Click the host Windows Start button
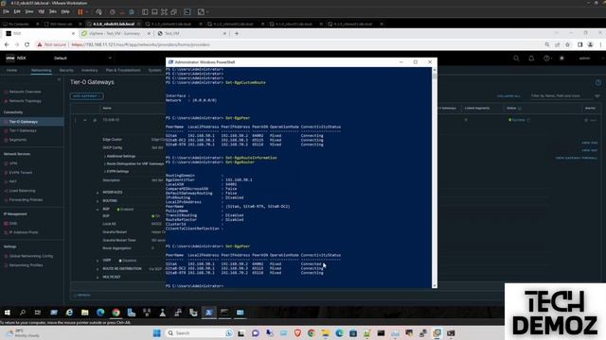 [x=157, y=333]
